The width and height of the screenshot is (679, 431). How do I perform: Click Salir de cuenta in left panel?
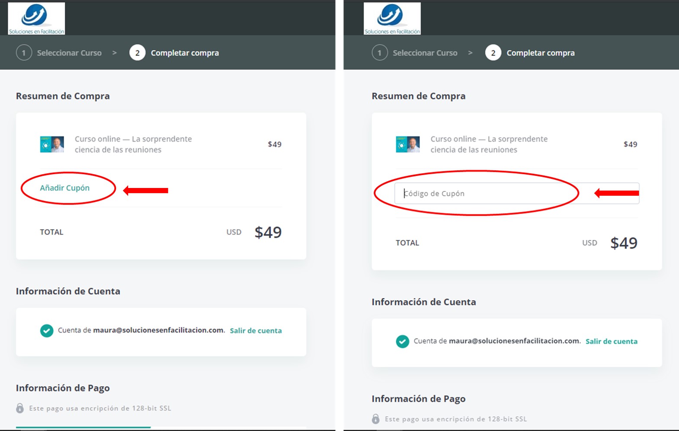click(256, 331)
